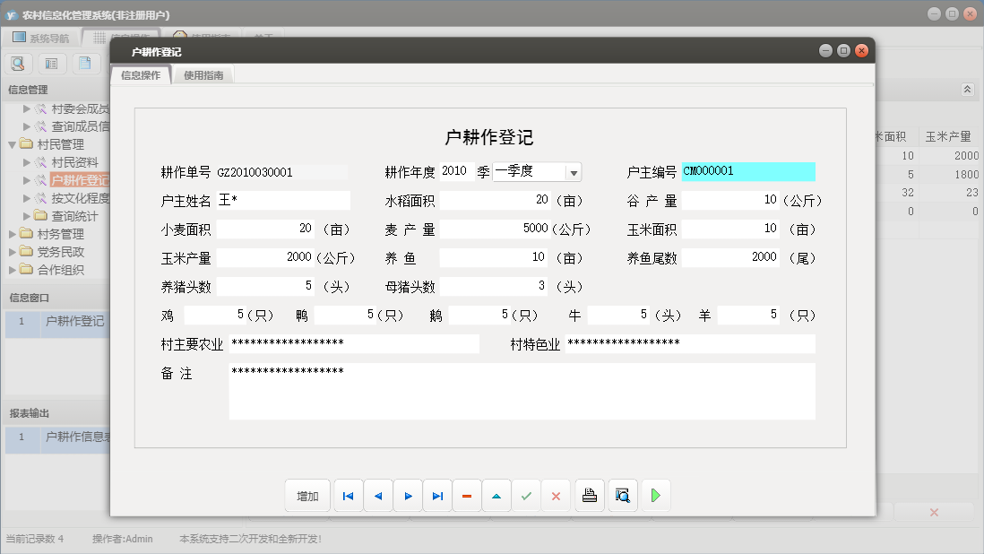Viewport: 984px width, 554px height.
Task: Confirm changes with green check icon
Action: 526,495
